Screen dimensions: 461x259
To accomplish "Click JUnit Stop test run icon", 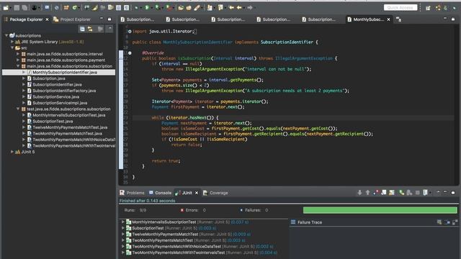I will [418, 193].
